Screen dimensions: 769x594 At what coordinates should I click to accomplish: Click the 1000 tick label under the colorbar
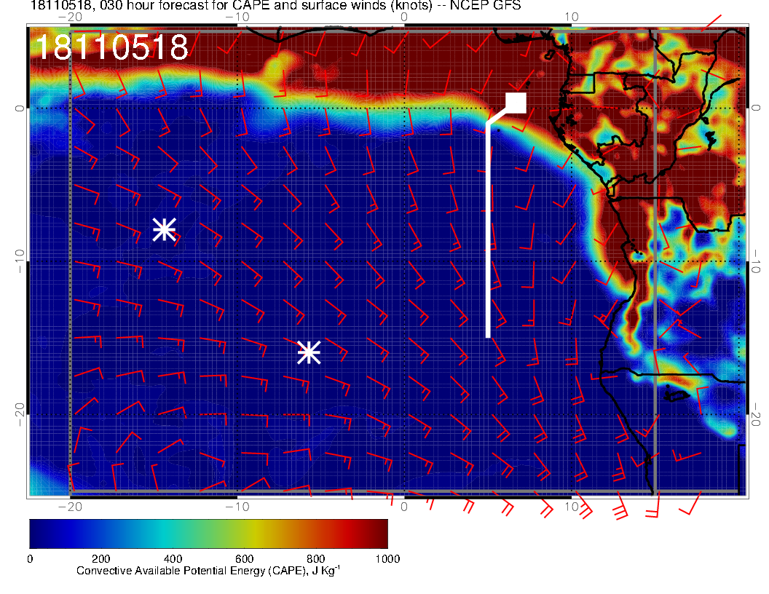click(387, 559)
